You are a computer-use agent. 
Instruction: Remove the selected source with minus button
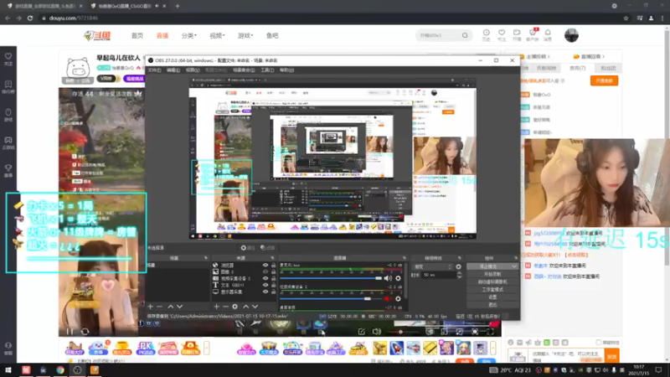(x=225, y=307)
